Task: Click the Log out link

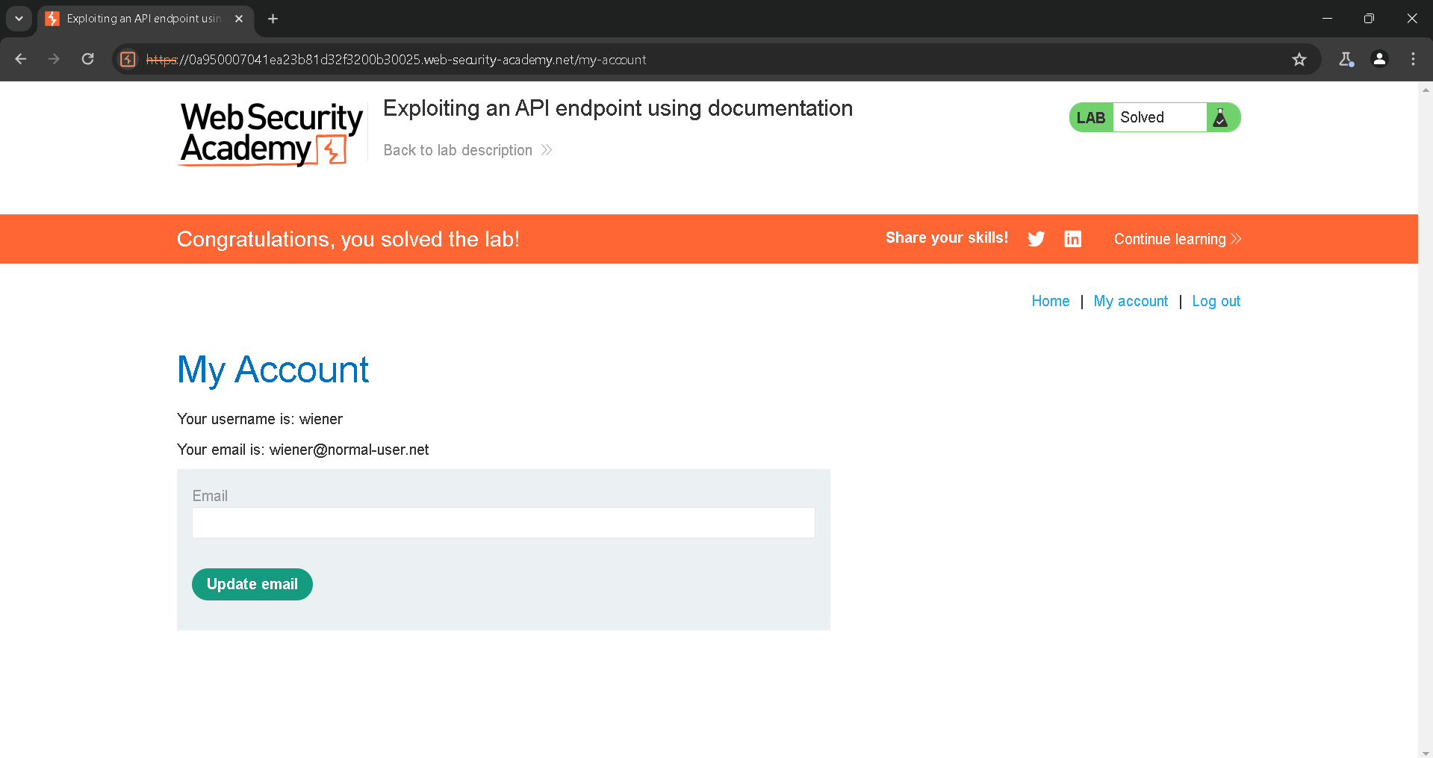Action: [x=1216, y=301]
